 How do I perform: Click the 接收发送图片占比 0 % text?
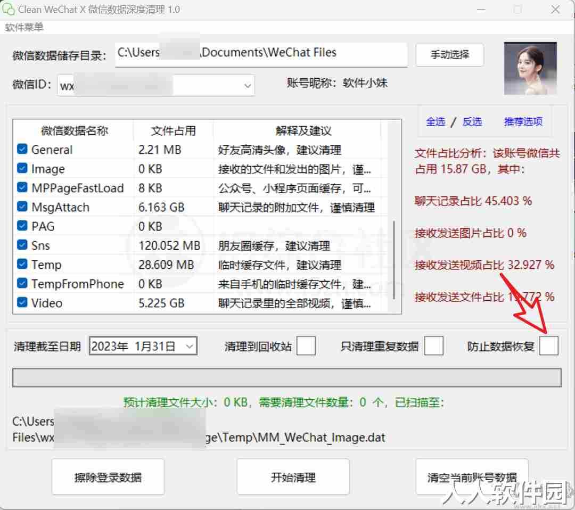[x=471, y=233]
